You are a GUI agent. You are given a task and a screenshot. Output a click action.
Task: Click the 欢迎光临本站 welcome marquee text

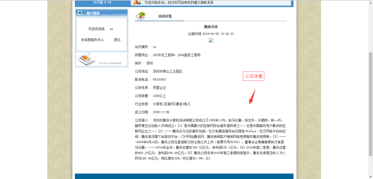click(x=179, y=2)
